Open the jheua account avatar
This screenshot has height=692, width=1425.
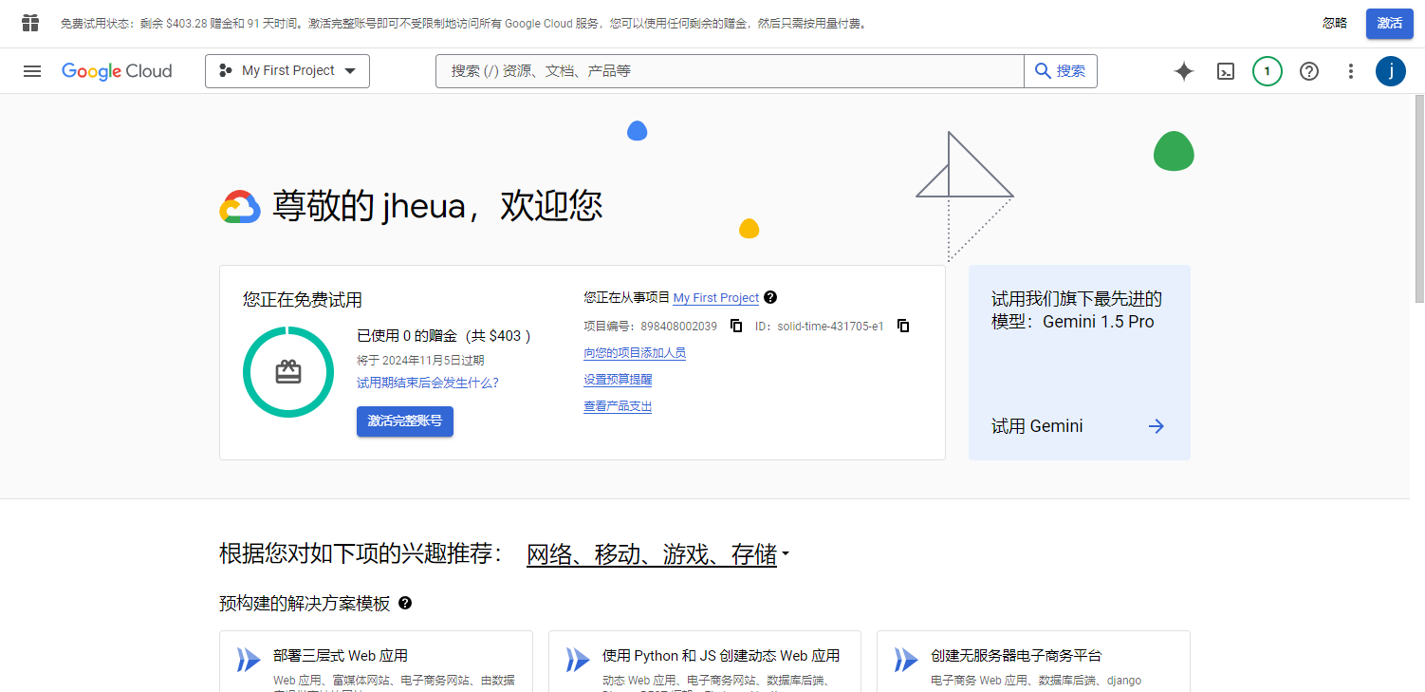point(1390,70)
